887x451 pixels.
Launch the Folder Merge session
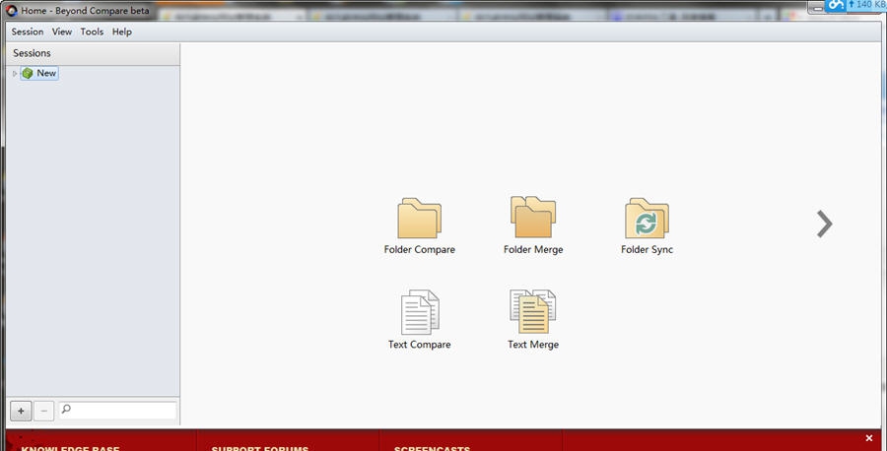[533, 226]
